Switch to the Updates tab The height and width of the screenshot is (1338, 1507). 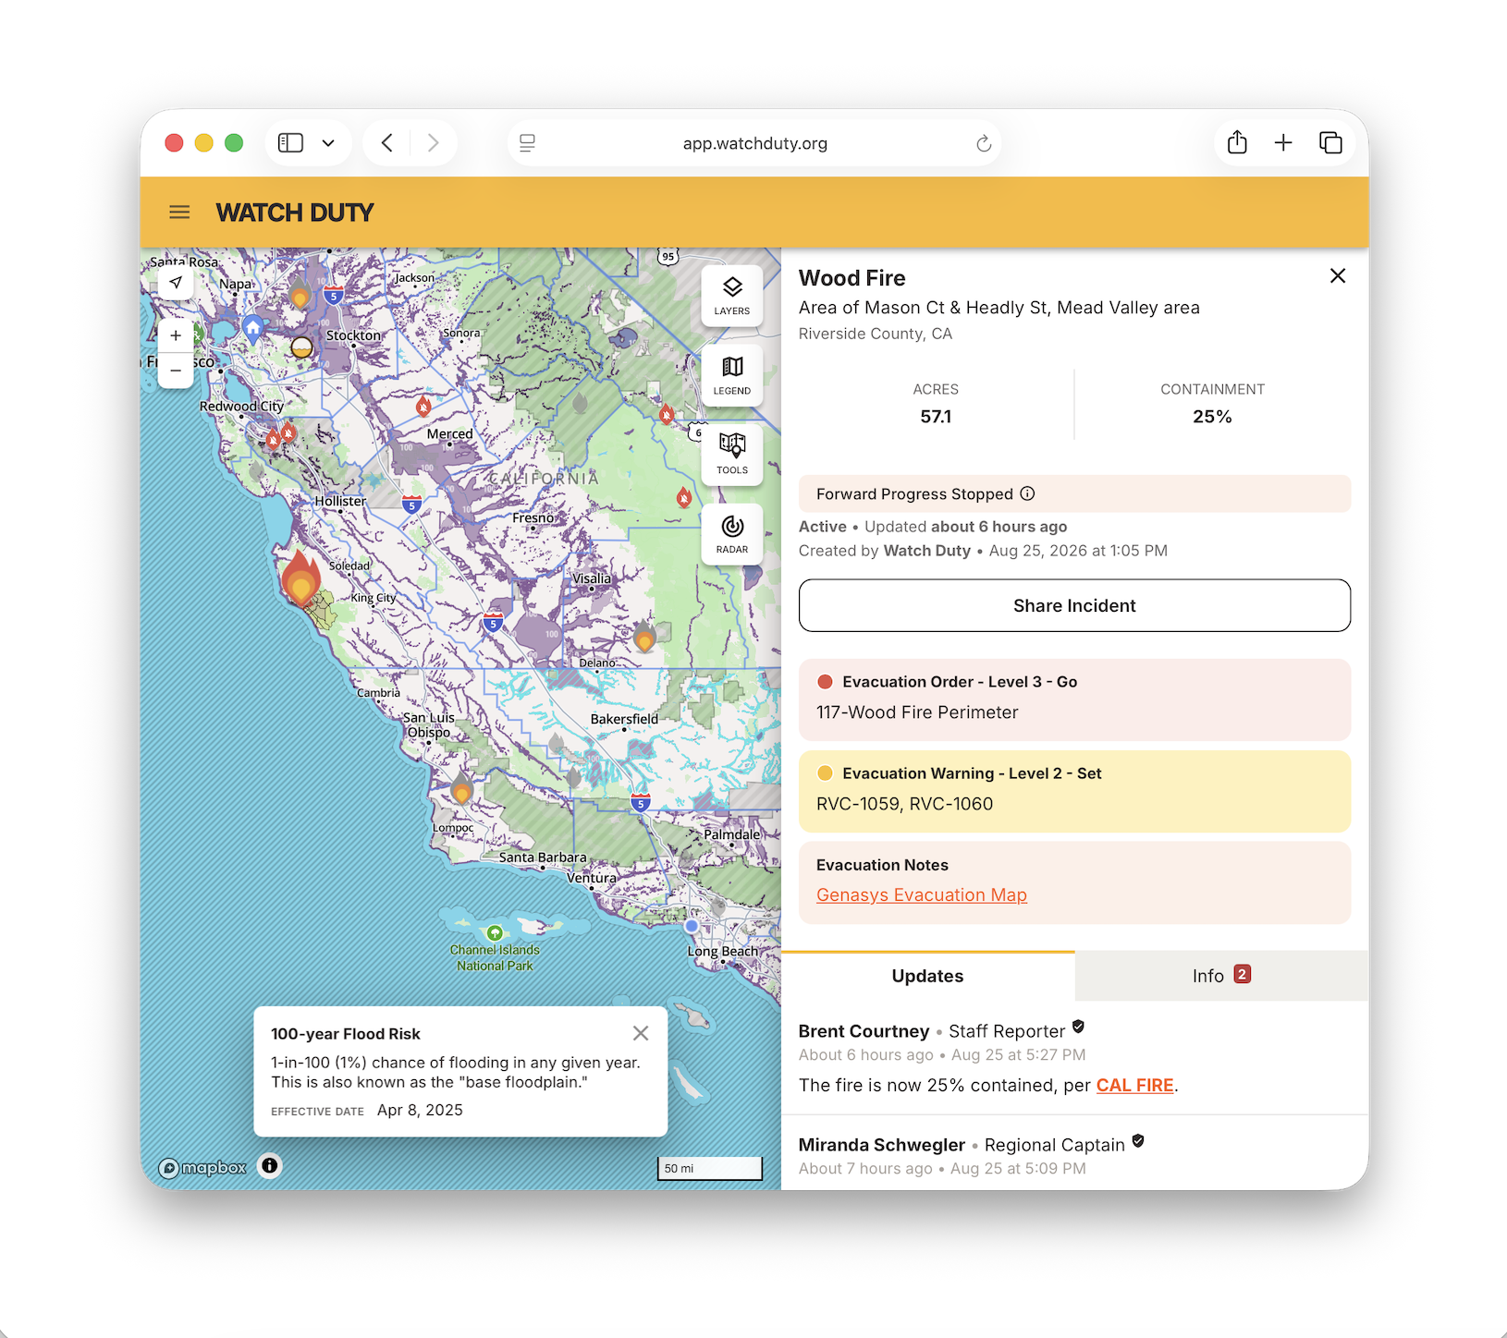[927, 976]
